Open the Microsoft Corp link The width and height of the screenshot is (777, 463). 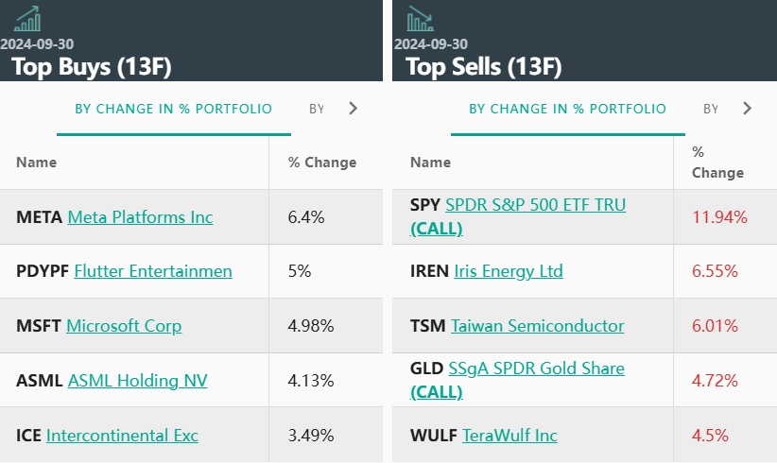(124, 326)
